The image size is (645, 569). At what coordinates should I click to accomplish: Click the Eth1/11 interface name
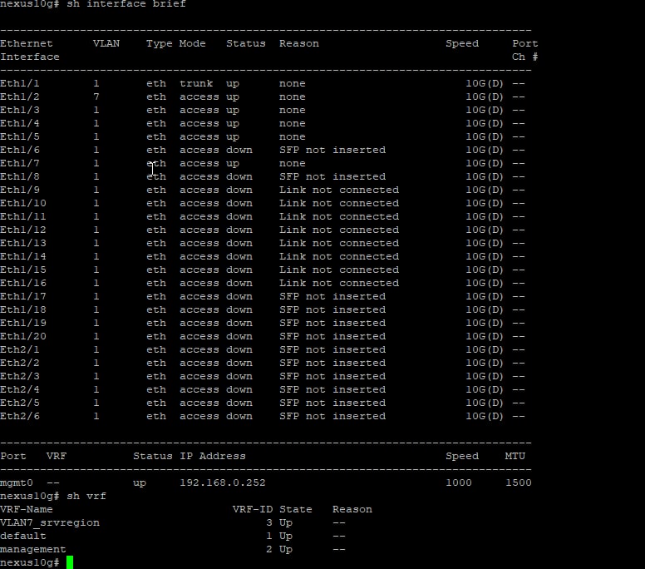click(x=23, y=216)
